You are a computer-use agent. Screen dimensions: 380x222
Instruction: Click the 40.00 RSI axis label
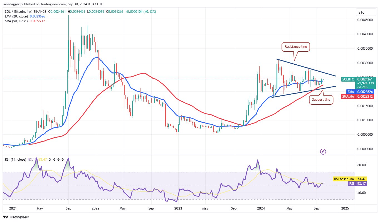coord(361,193)
